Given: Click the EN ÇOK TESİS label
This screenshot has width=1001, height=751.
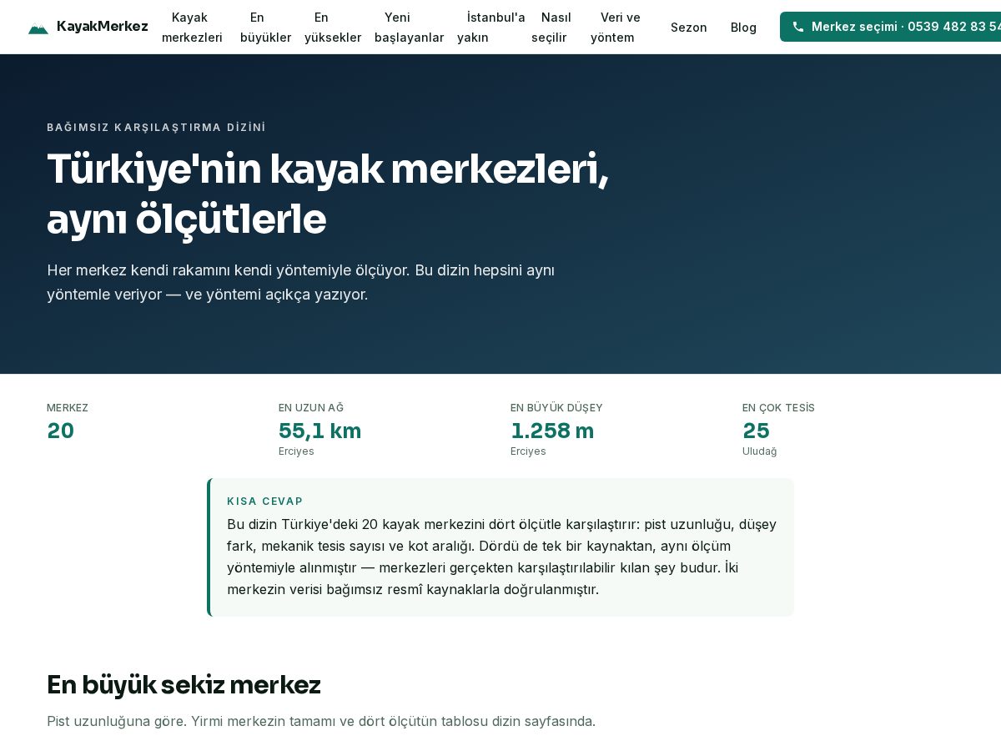Looking at the screenshot, I should point(778,408).
